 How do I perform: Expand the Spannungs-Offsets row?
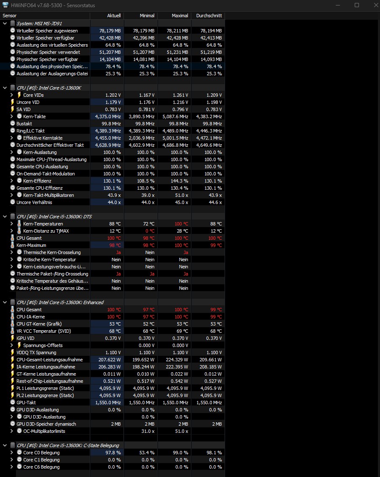coord(11,345)
